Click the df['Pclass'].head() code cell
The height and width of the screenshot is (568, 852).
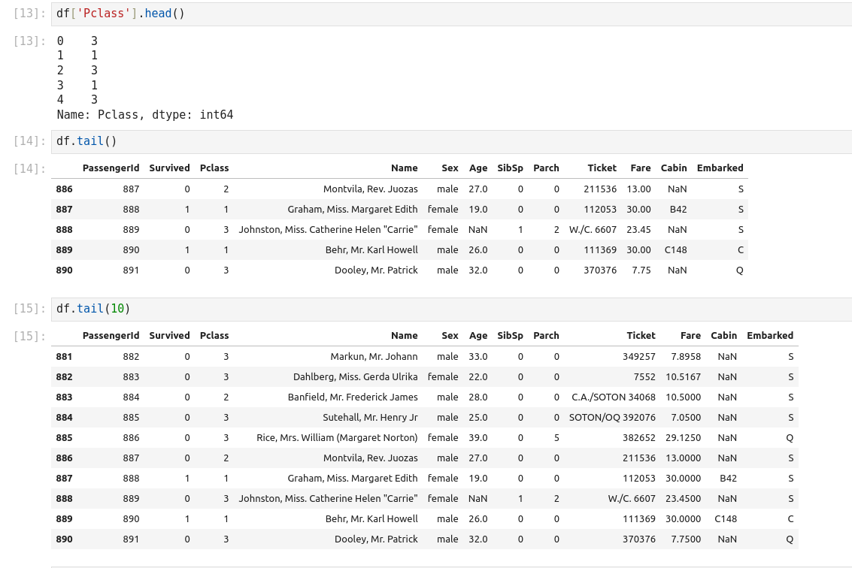tap(451, 14)
